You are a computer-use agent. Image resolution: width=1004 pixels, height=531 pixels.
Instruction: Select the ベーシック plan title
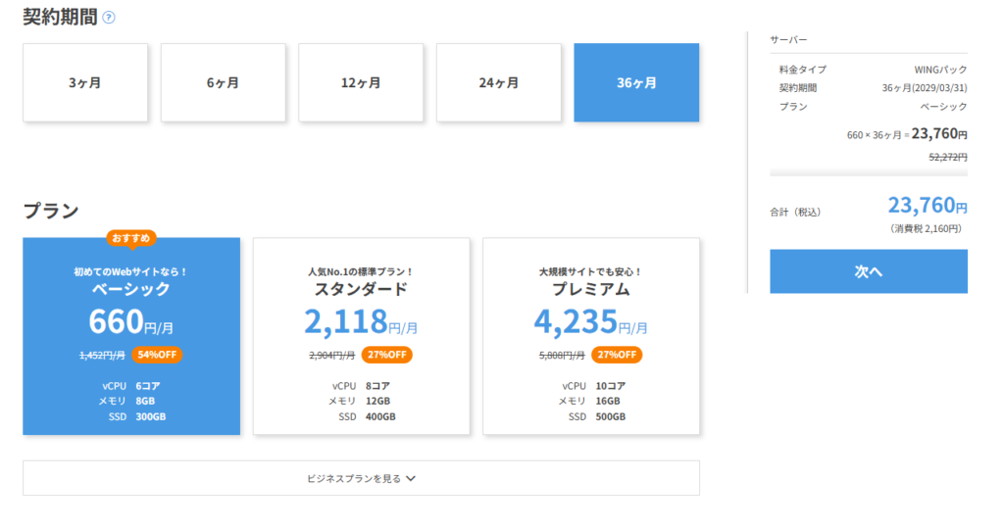pos(131,289)
